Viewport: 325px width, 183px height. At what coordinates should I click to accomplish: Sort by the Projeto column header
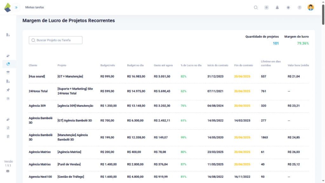(62, 65)
